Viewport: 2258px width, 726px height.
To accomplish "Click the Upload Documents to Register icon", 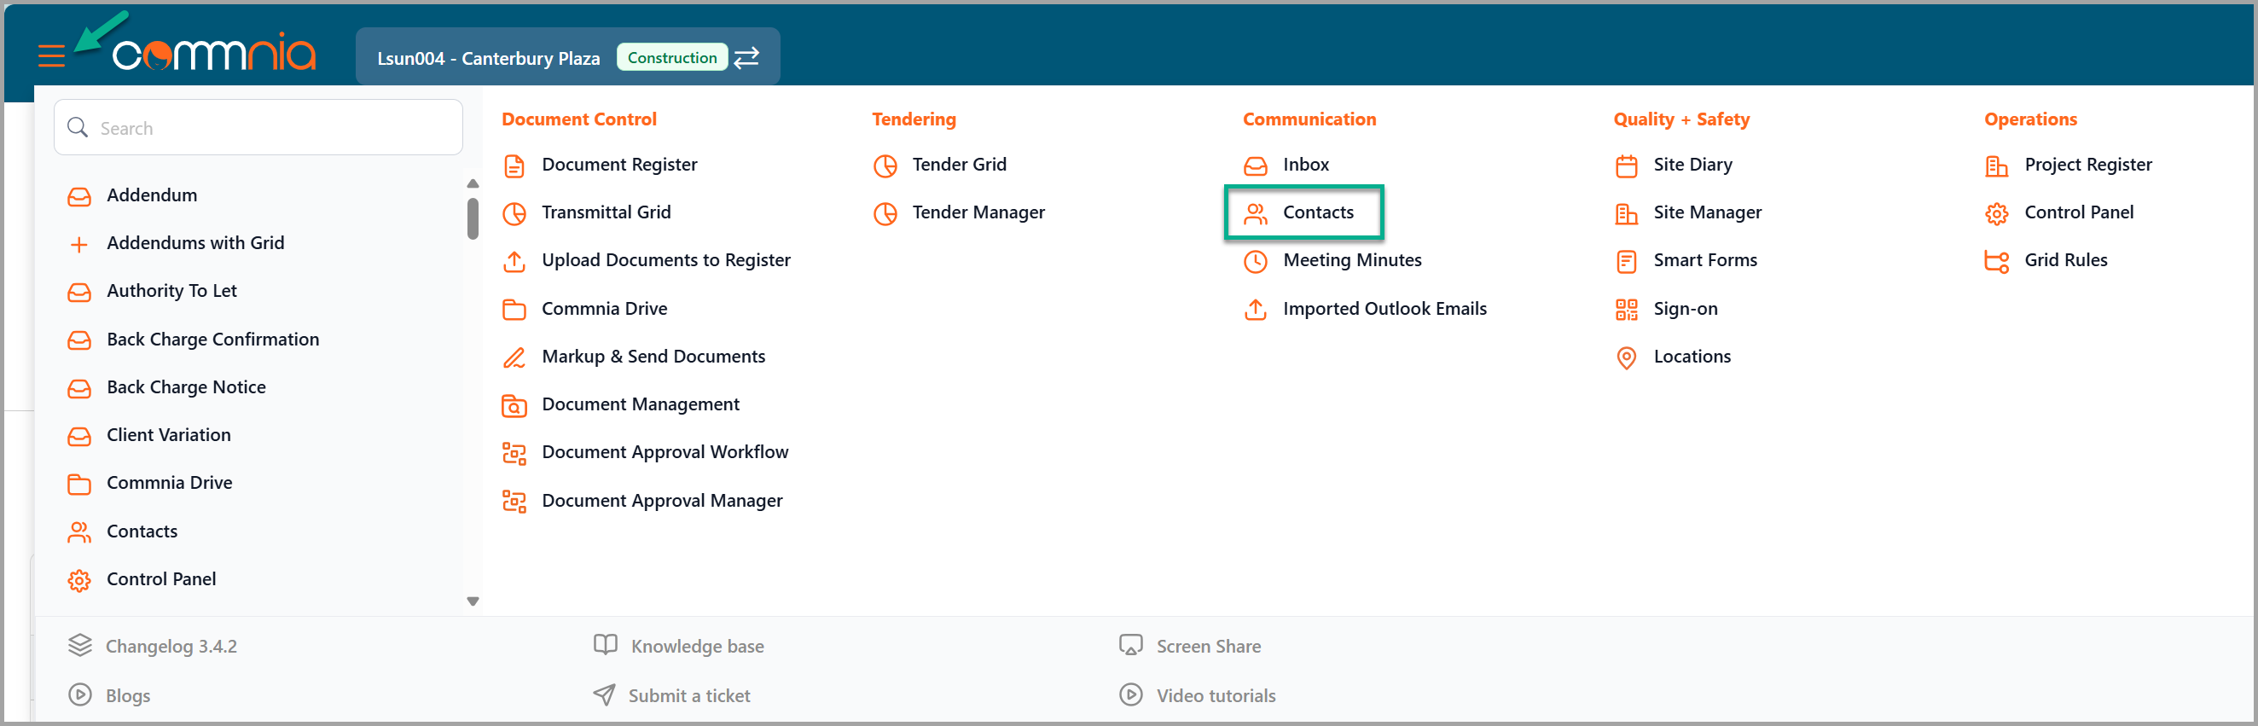I will point(514,261).
